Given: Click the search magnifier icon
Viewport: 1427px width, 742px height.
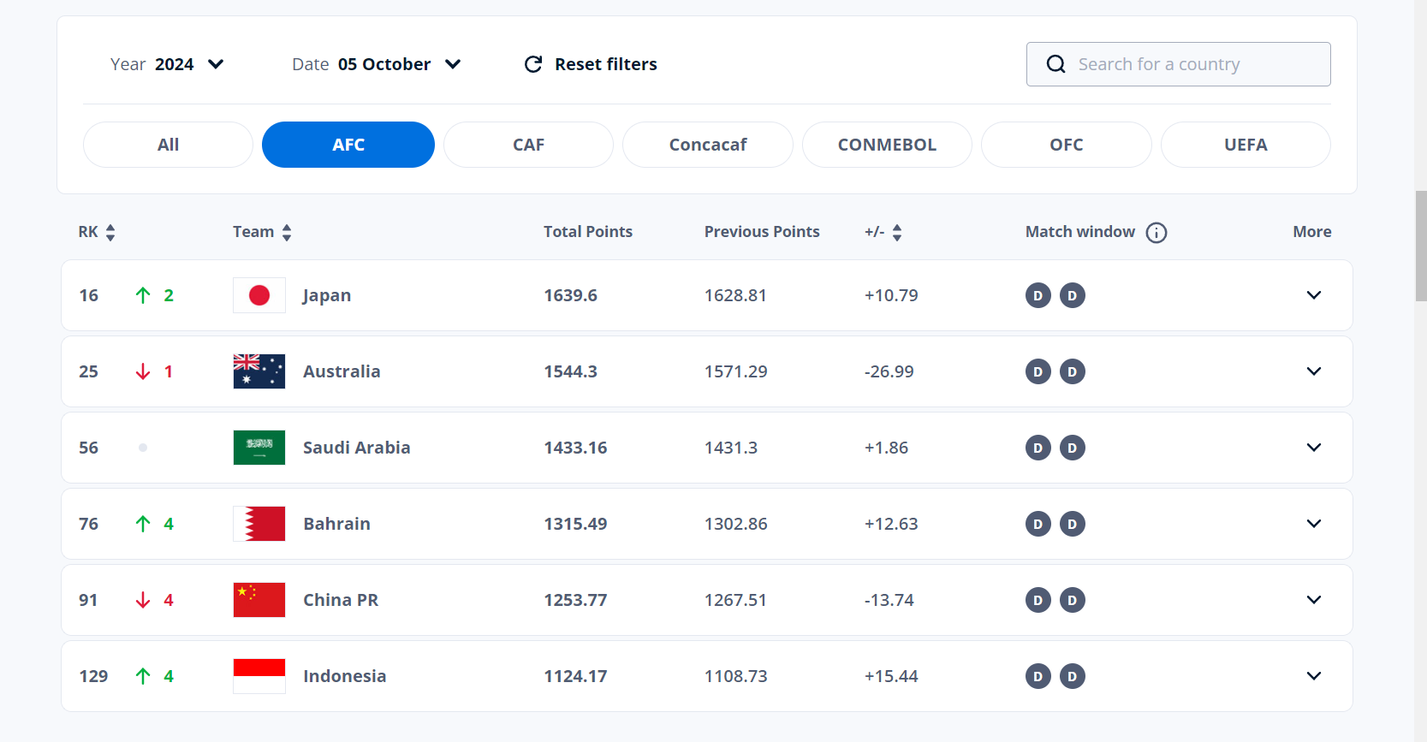Looking at the screenshot, I should 1056,64.
